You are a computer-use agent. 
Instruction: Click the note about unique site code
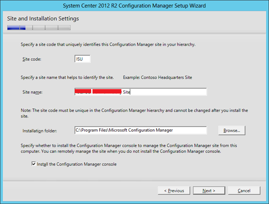134,113
